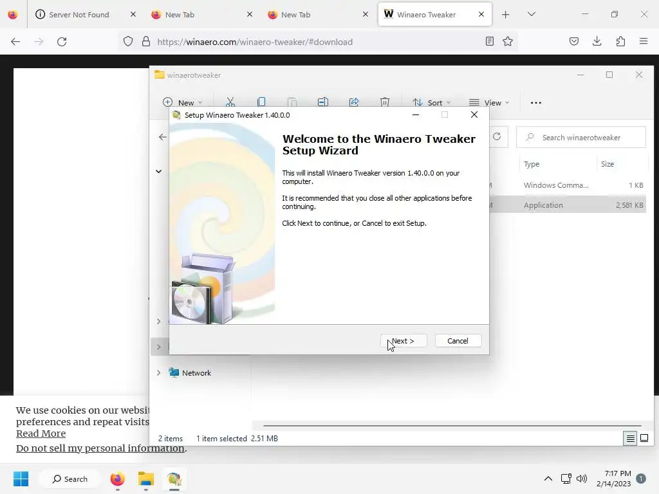The height and width of the screenshot is (494, 659).
Task: Open the taskbar clock and date
Action: coord(613,479)
